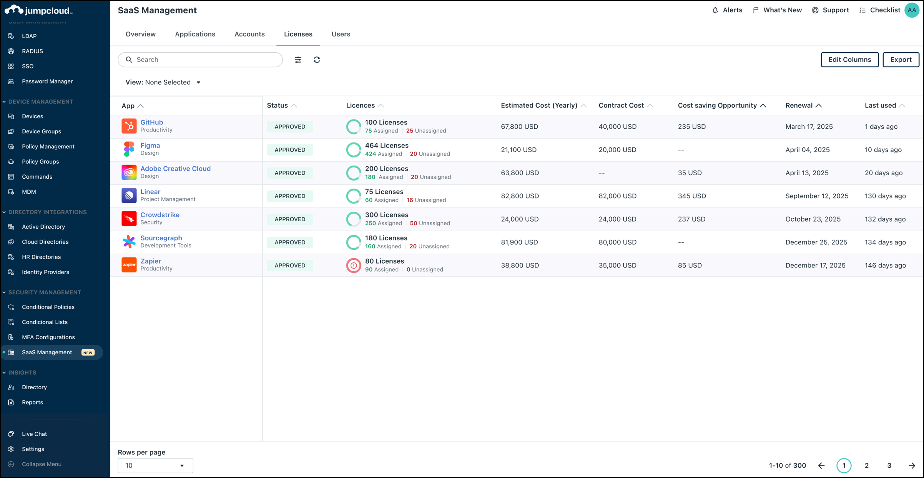This screenshot has height=478, width=924.
Task: Open MDM in sidebar
Action: [x=29, y=192]
